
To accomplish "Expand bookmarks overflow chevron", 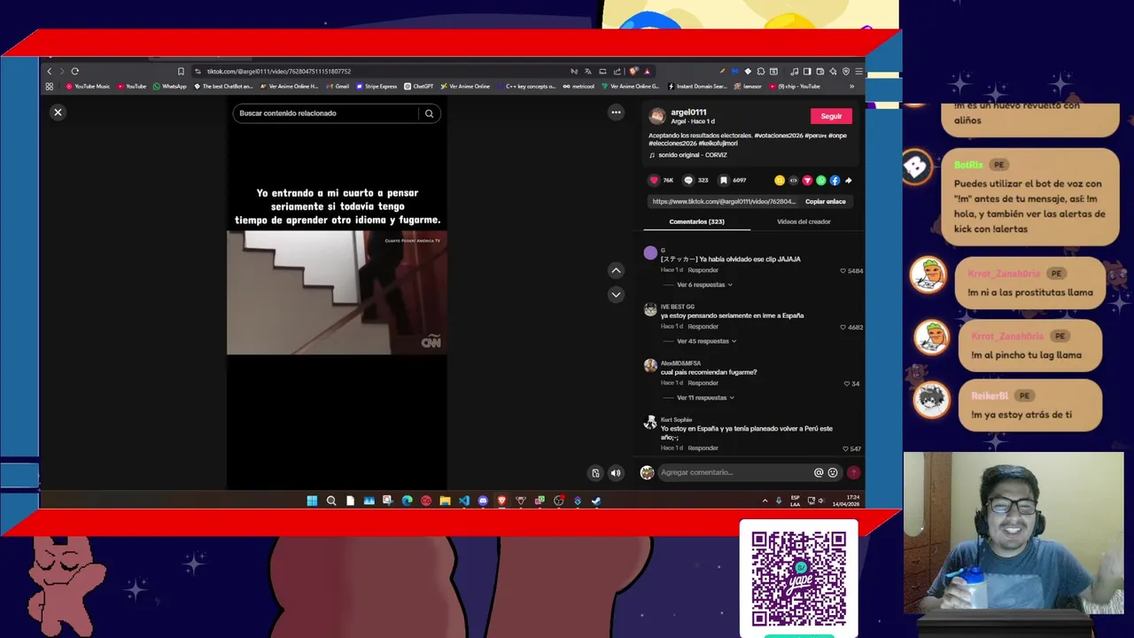I will coord(852,86).
